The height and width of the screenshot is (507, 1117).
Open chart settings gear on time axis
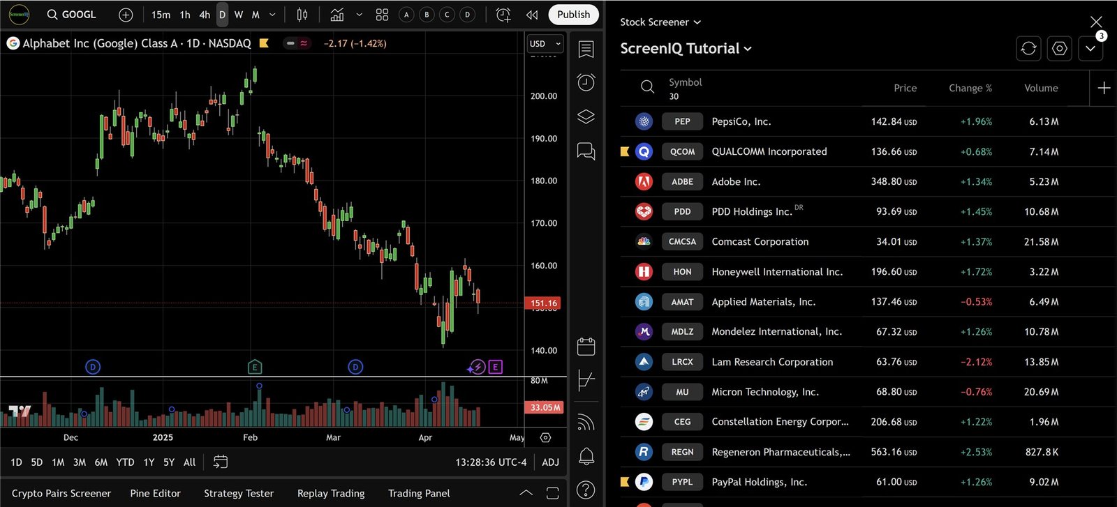[x=546, y=438]
